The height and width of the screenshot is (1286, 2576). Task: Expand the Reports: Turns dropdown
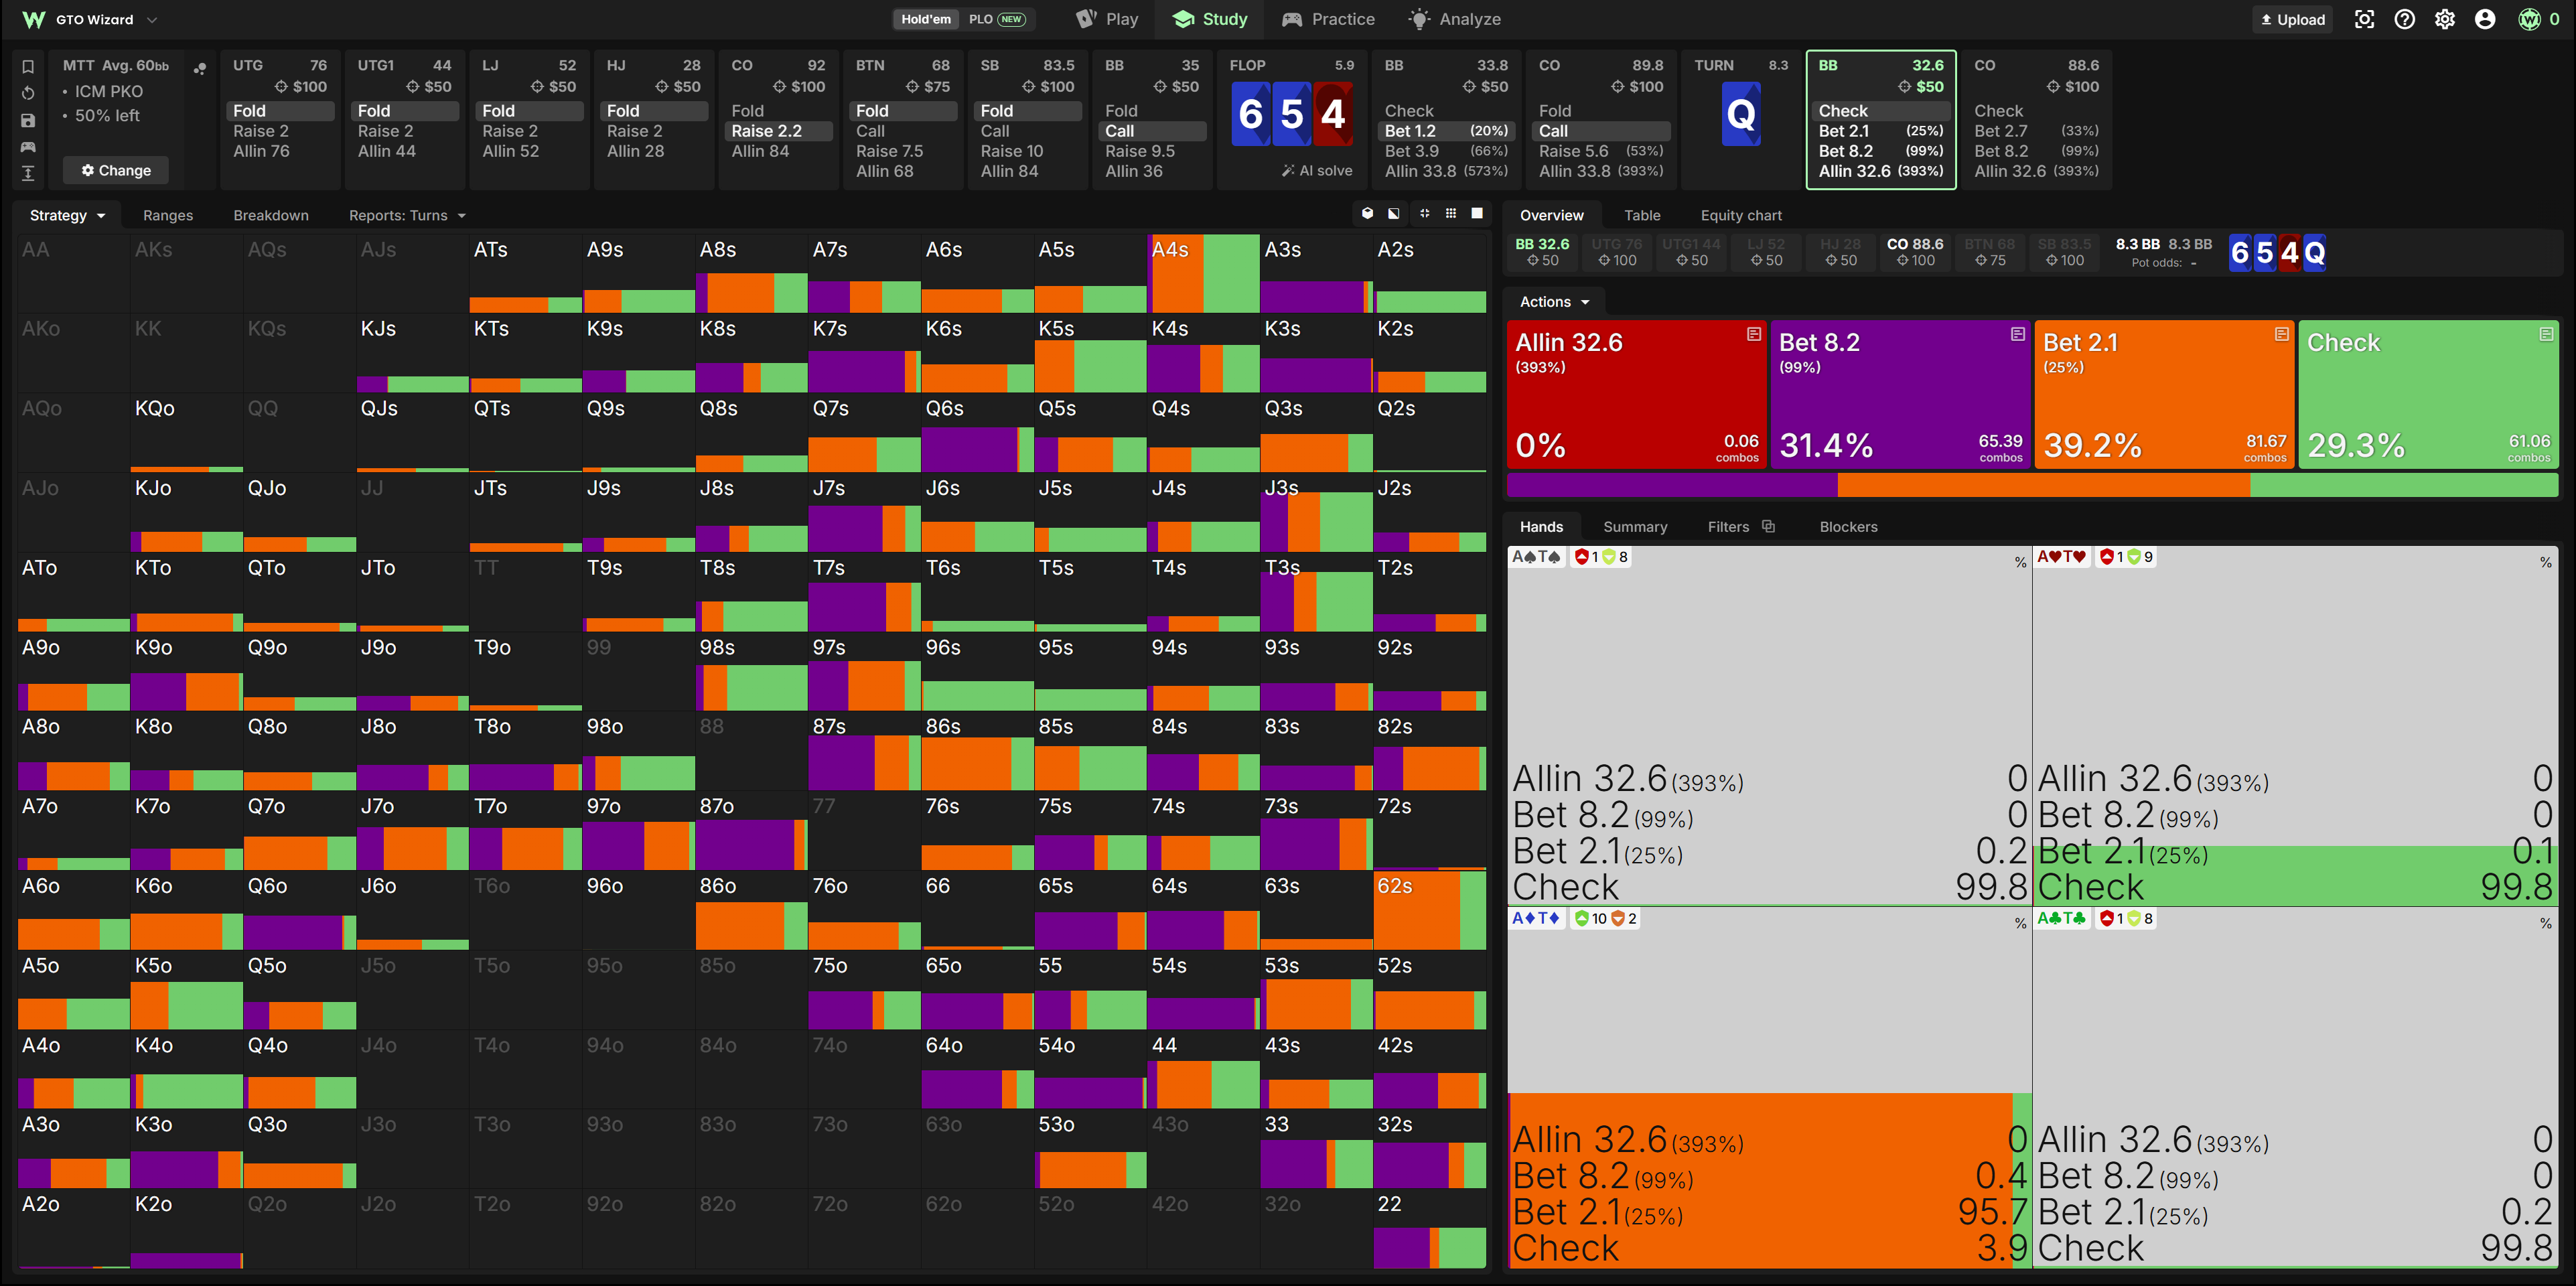point(407,215)
